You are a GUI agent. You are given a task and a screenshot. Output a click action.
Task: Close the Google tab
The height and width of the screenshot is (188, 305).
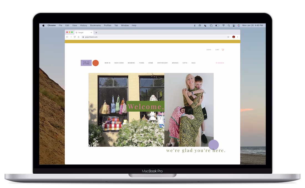tap(91, 33)
